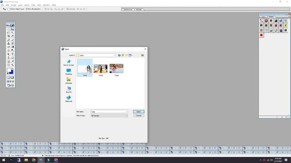Select the Notes tool

pyautogui.click(x=9, y=62)
